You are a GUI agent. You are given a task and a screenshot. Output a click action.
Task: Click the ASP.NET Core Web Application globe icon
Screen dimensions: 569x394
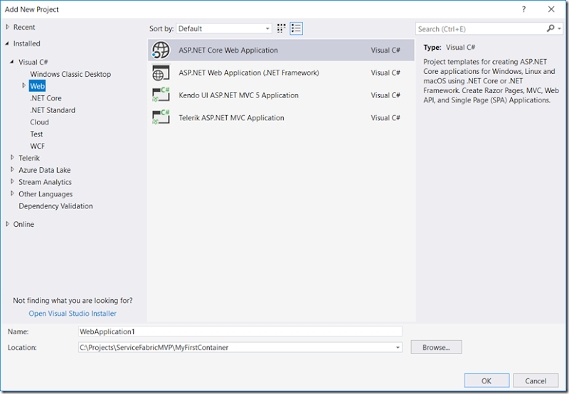pyautogui.click(x=161, y=50)
